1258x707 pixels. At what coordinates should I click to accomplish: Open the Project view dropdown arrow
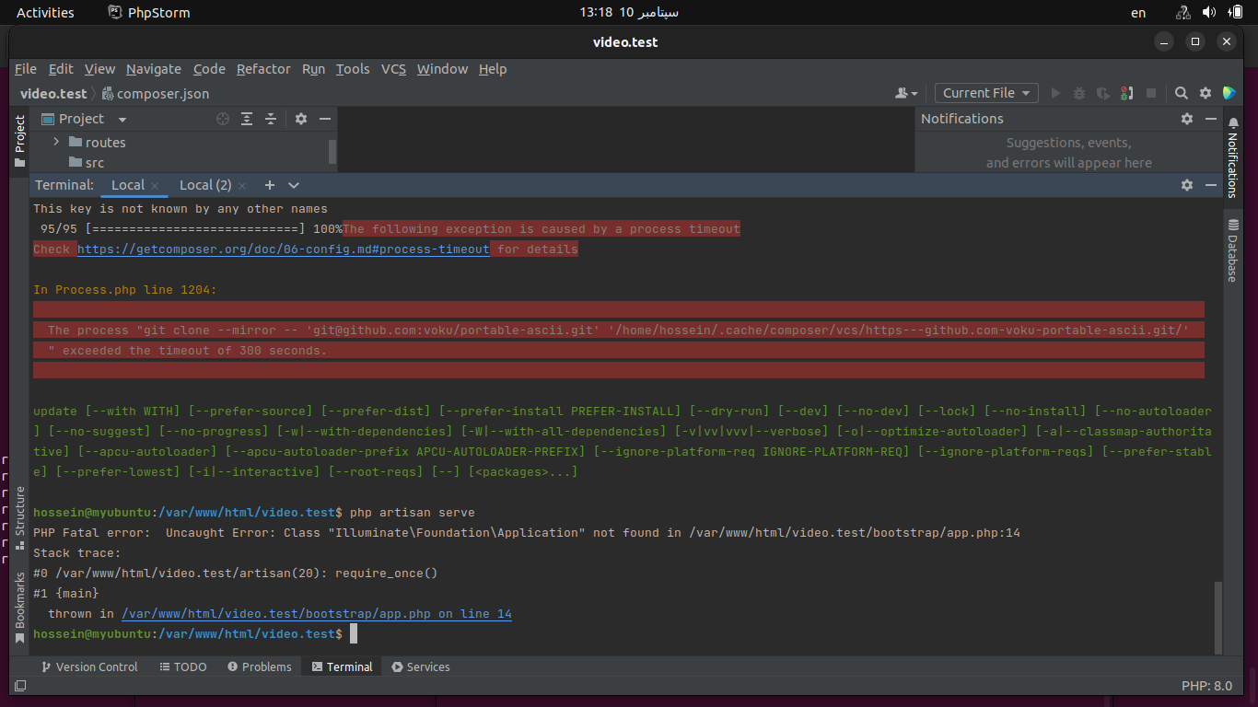click(x=122, y=120)
